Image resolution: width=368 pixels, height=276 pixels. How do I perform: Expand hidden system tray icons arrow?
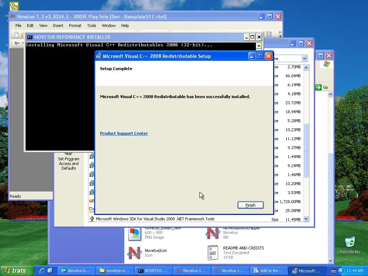[x=341, y=271]
